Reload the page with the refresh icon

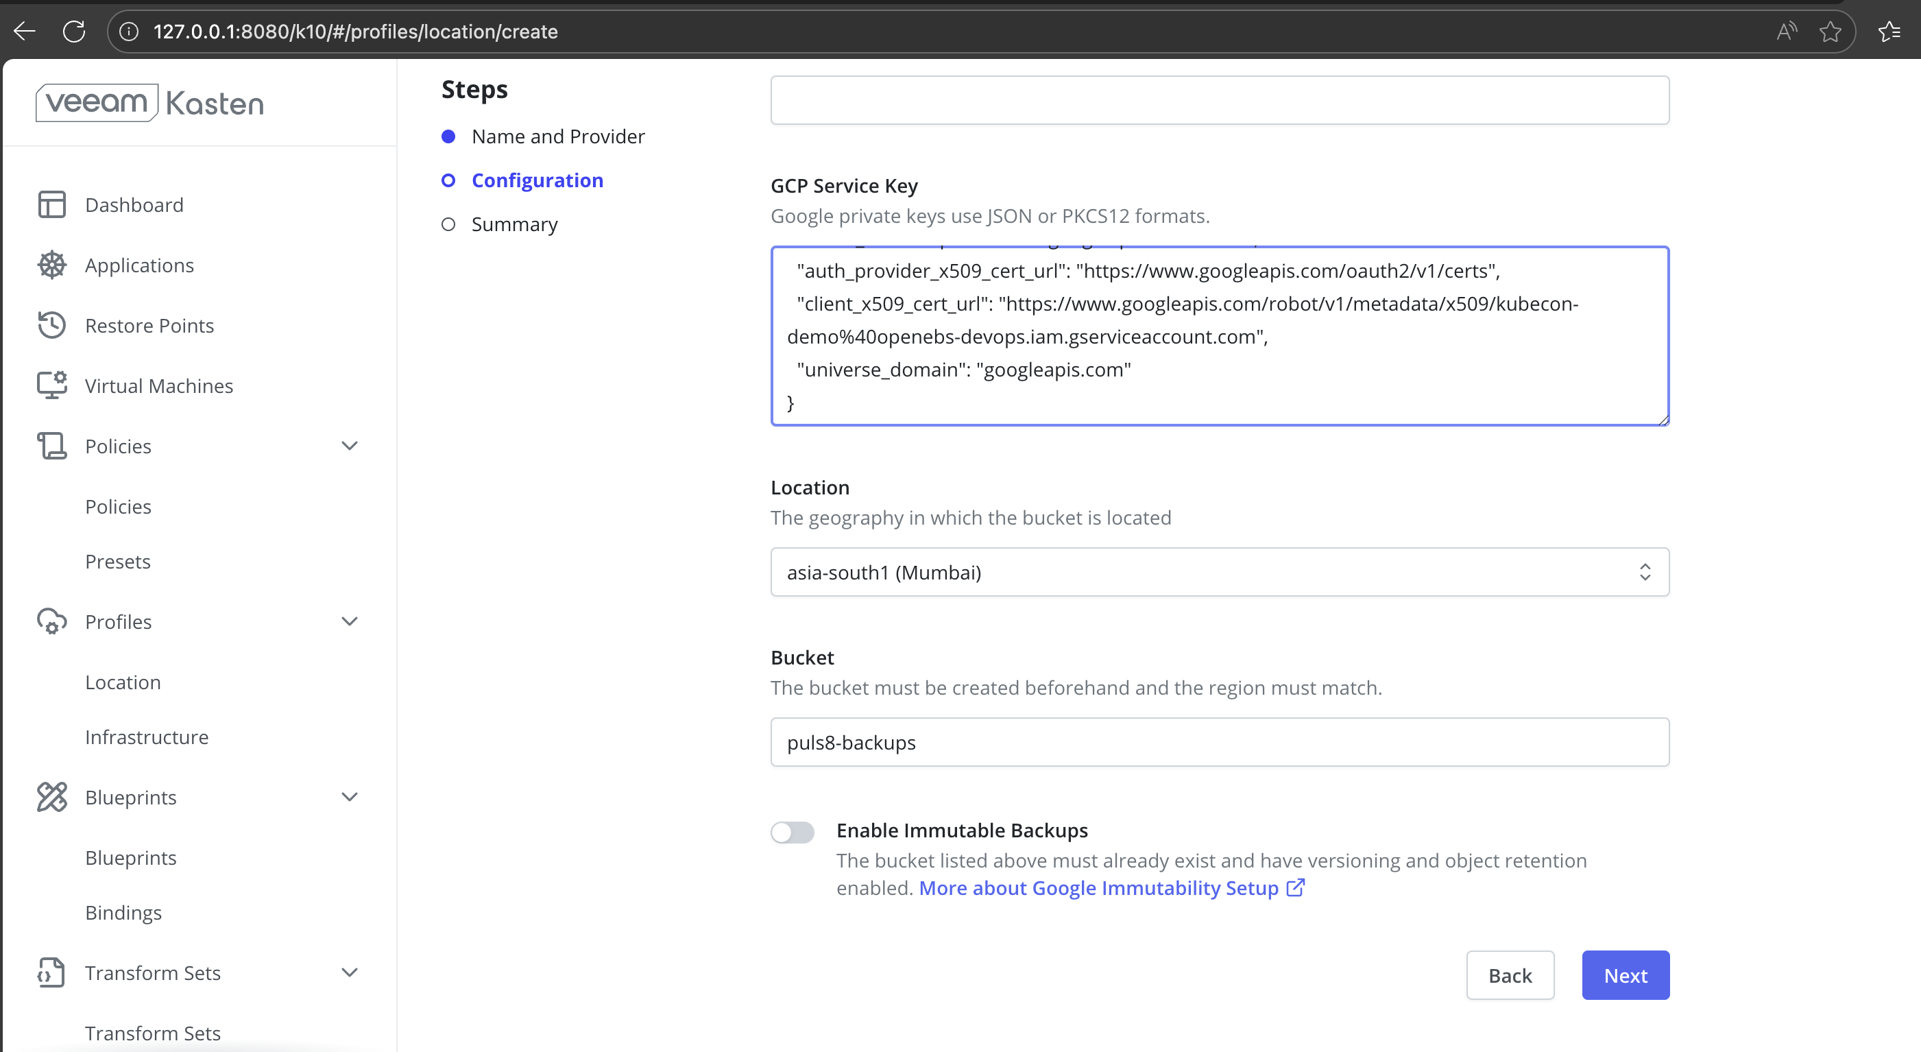tap(74, 32)
